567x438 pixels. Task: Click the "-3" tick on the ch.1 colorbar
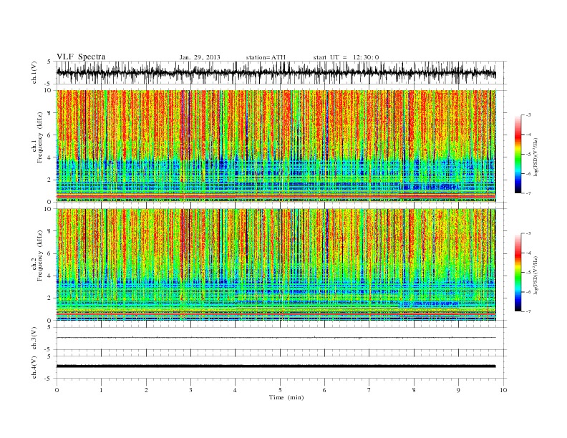click(528, 115)
